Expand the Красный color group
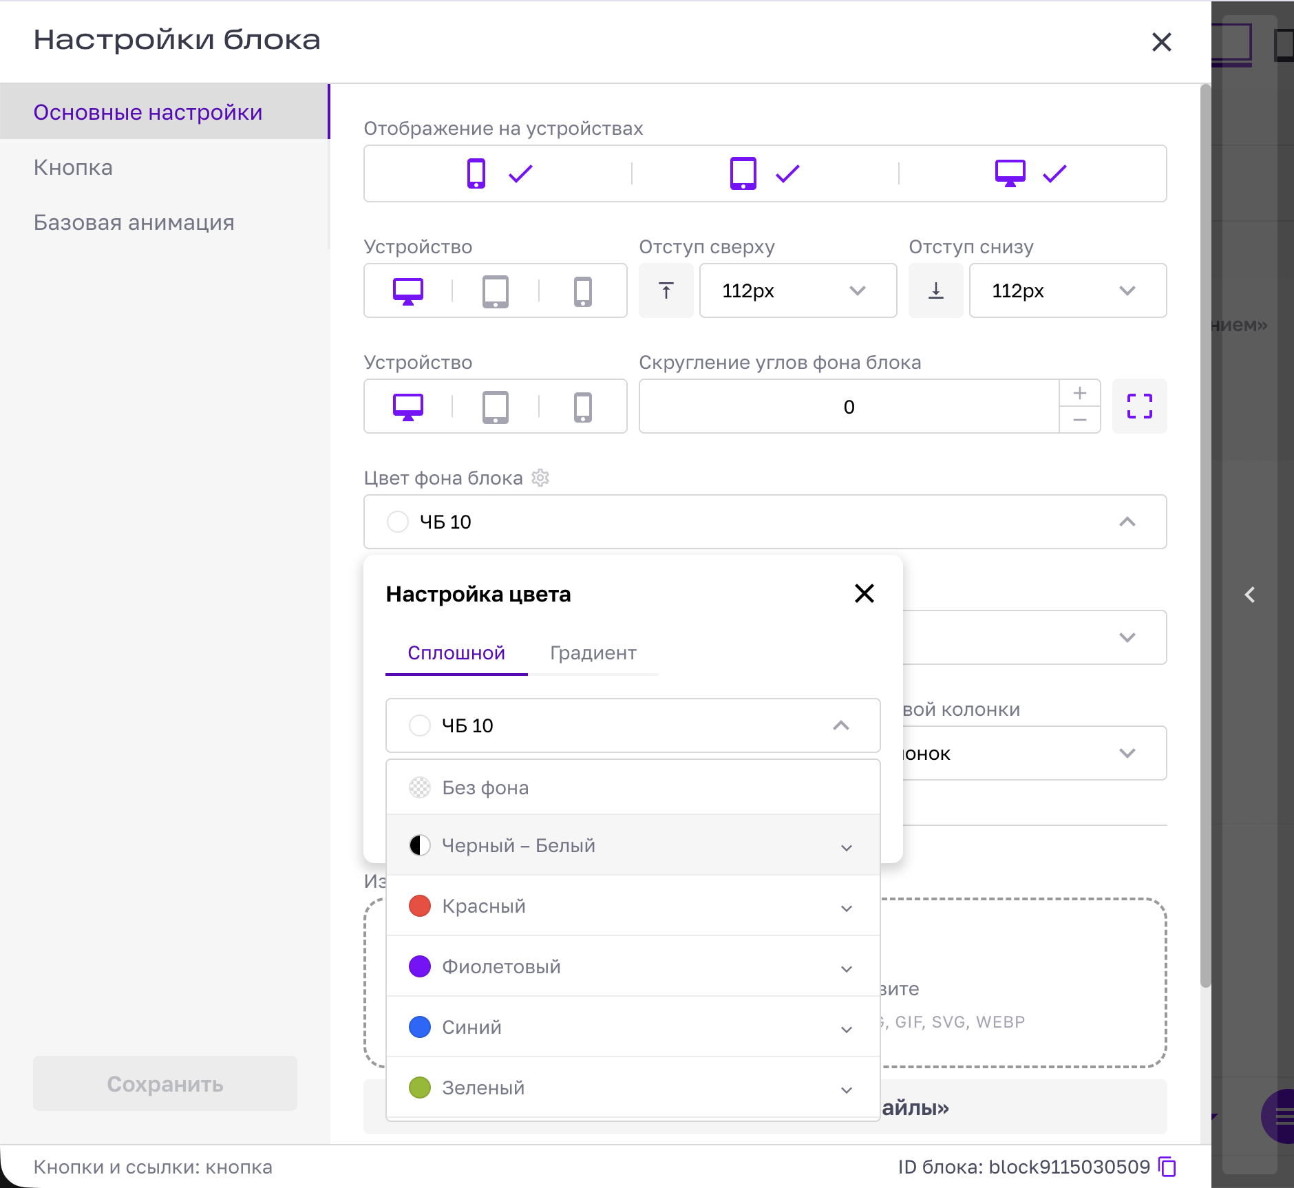This screenshot has height=1188, width=1294. point(633,906)
